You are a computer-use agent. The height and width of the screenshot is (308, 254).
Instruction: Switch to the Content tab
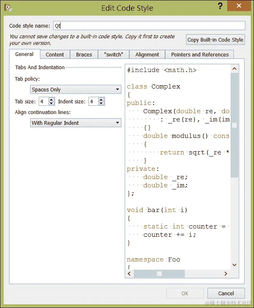click(55, 54)
